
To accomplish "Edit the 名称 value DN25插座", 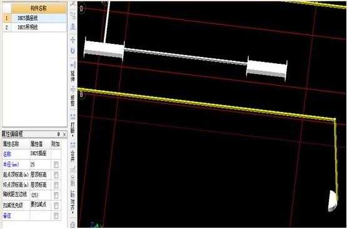I will (x=40, y=154).
